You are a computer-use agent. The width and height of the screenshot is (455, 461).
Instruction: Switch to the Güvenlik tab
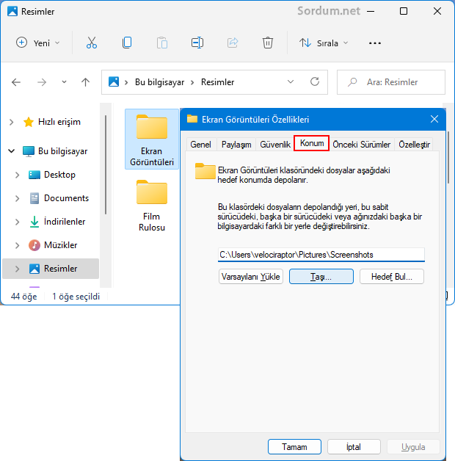(275, 145)
